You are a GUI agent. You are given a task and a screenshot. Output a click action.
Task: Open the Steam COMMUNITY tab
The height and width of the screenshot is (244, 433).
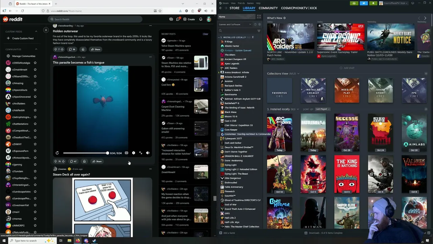click(x=268, y=8)
